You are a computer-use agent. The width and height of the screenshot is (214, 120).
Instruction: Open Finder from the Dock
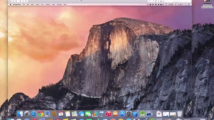[20, 114]
